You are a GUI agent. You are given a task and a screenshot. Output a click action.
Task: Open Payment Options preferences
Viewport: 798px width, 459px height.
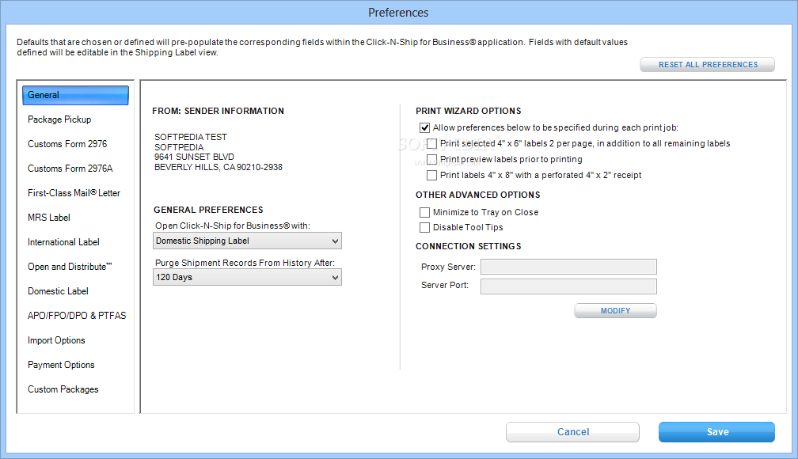[61, 365]
